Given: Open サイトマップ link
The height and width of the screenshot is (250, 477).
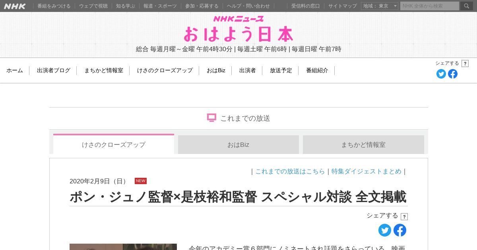Looking at the screenshot, I should 343,6.
